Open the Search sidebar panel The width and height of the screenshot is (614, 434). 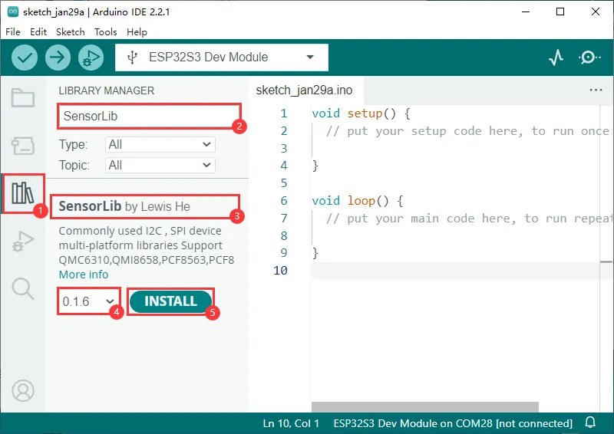pyautogui.click(x=23, y=288)
